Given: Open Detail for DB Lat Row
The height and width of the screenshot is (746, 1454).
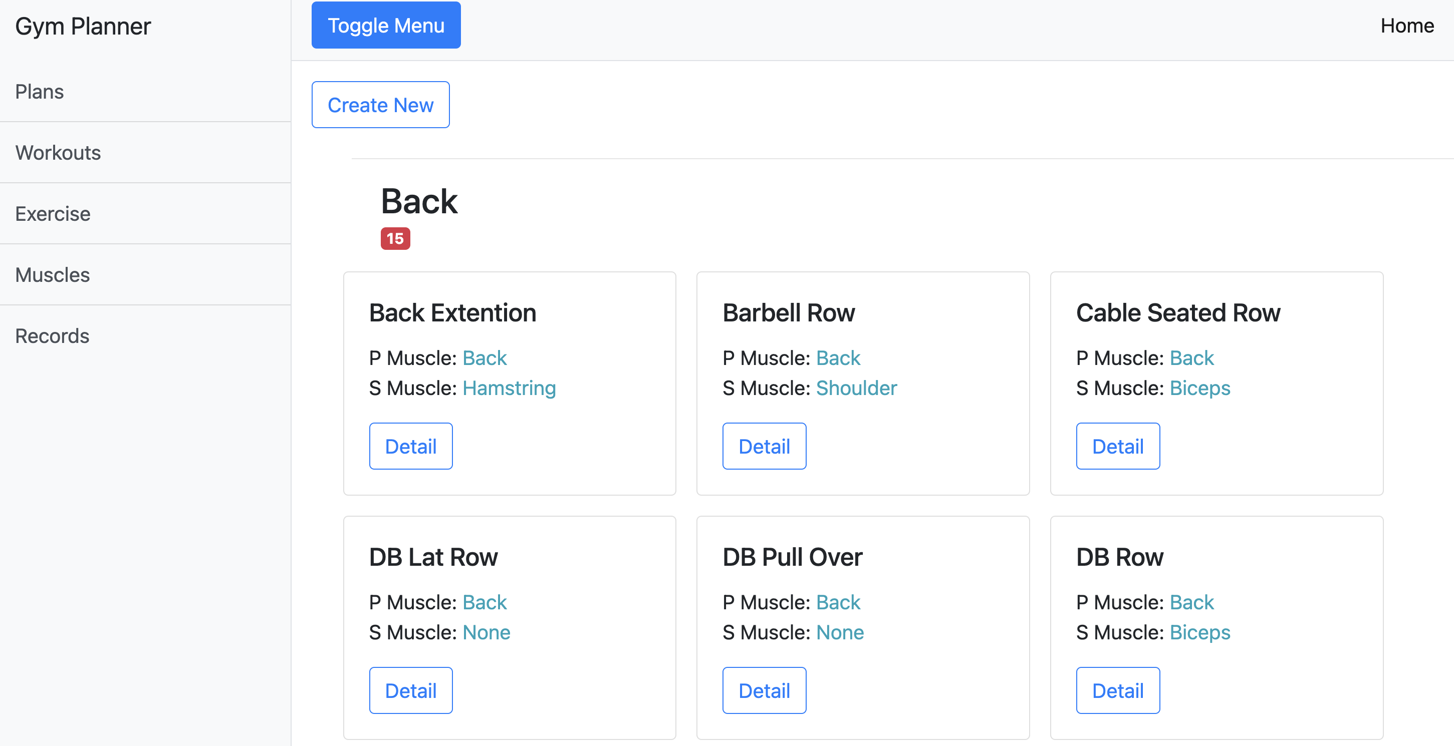Looking at the screenshot, I should coord(410,690).
